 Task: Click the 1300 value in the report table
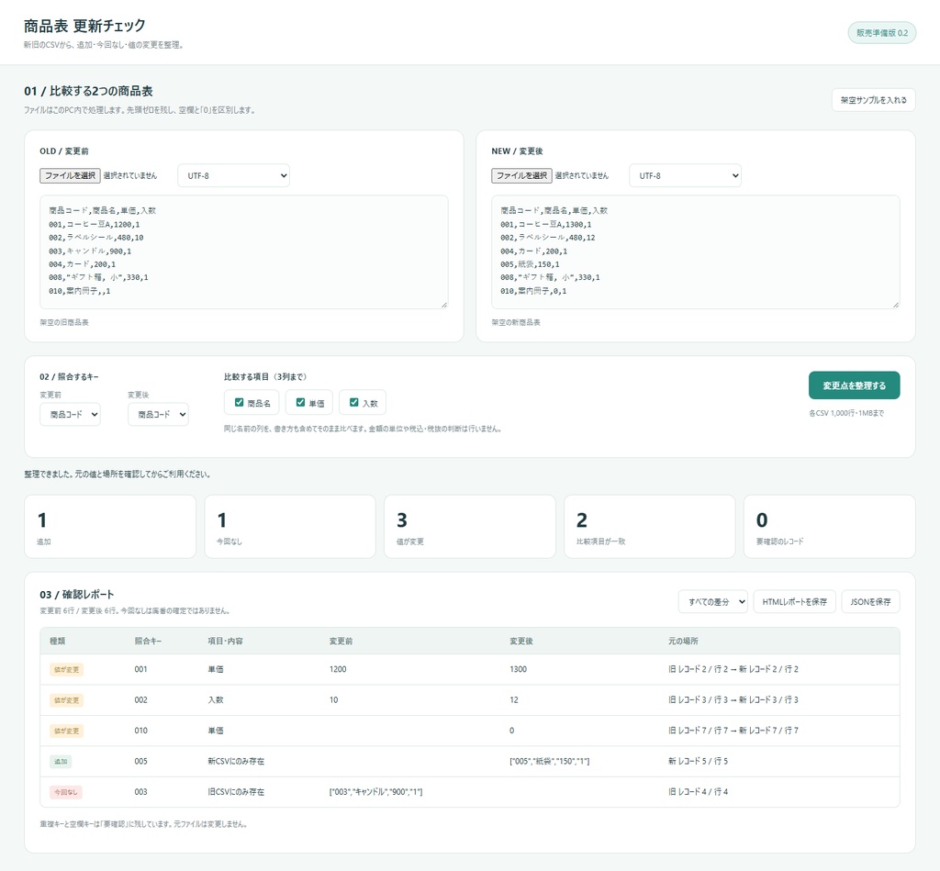(519, 670)
